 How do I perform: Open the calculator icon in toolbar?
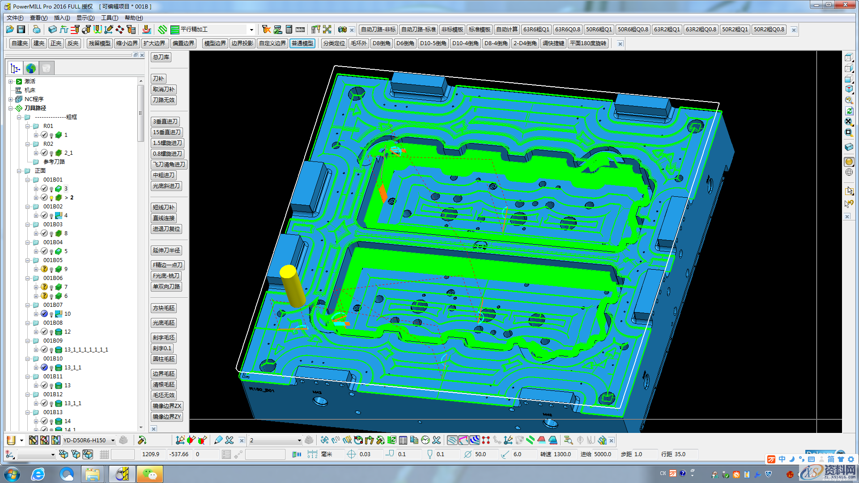pyautogui.click(x=289, y=30)
